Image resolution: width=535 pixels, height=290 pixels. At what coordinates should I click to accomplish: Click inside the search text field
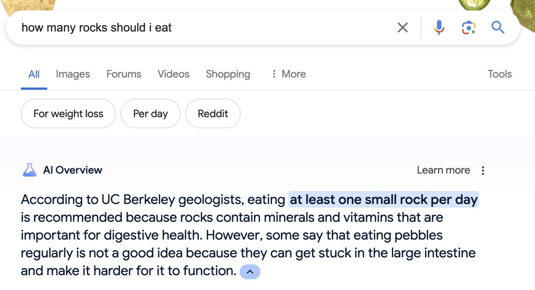tap(198, 28)
